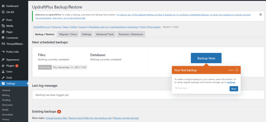Click the Dashboard gauge icon in sidebar

[x=3, y=6]
